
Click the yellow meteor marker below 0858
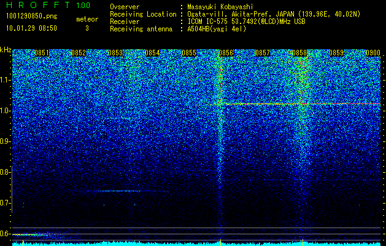point(303,242)
